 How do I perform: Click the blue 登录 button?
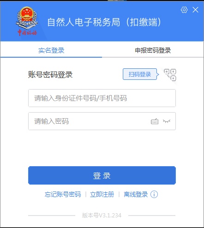(x=102, y=175)
